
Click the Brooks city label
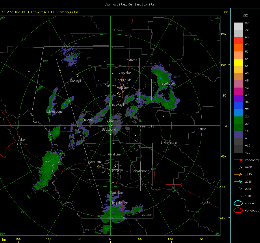[x=205, y=202]
